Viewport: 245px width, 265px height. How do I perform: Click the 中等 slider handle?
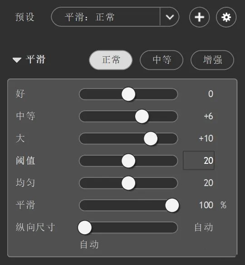[x=142, y=116]
